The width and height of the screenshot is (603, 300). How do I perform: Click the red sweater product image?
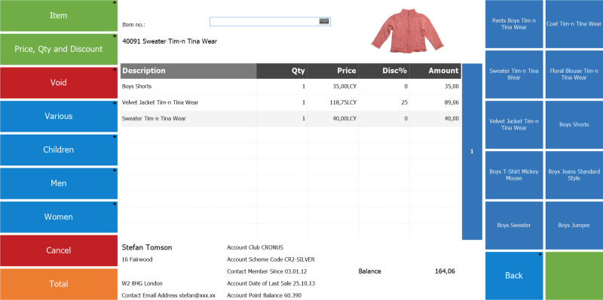tap(407, 31)
